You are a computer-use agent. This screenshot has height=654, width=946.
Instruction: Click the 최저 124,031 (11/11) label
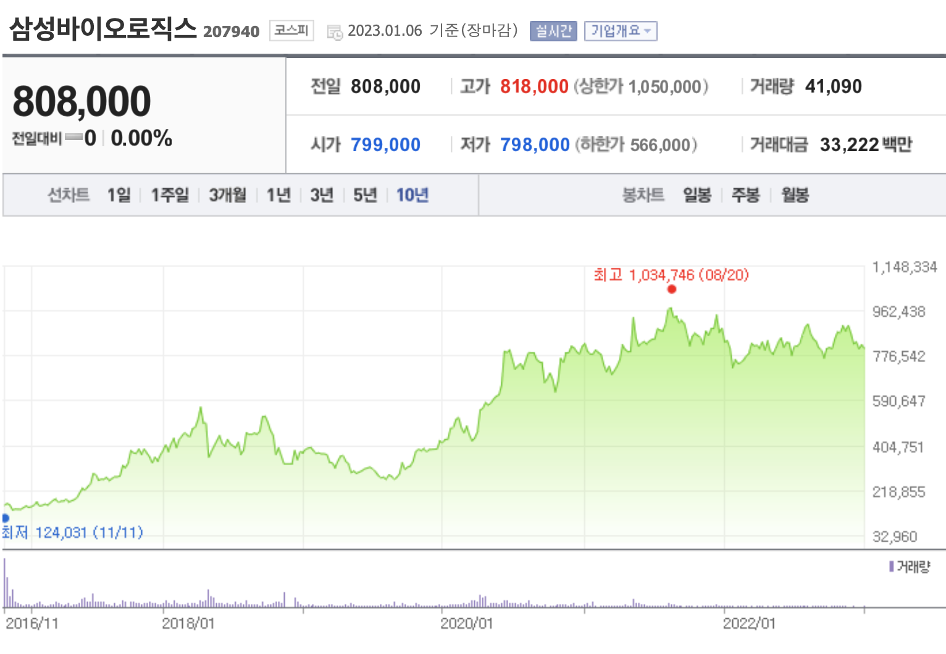click(x=72, y=532)
